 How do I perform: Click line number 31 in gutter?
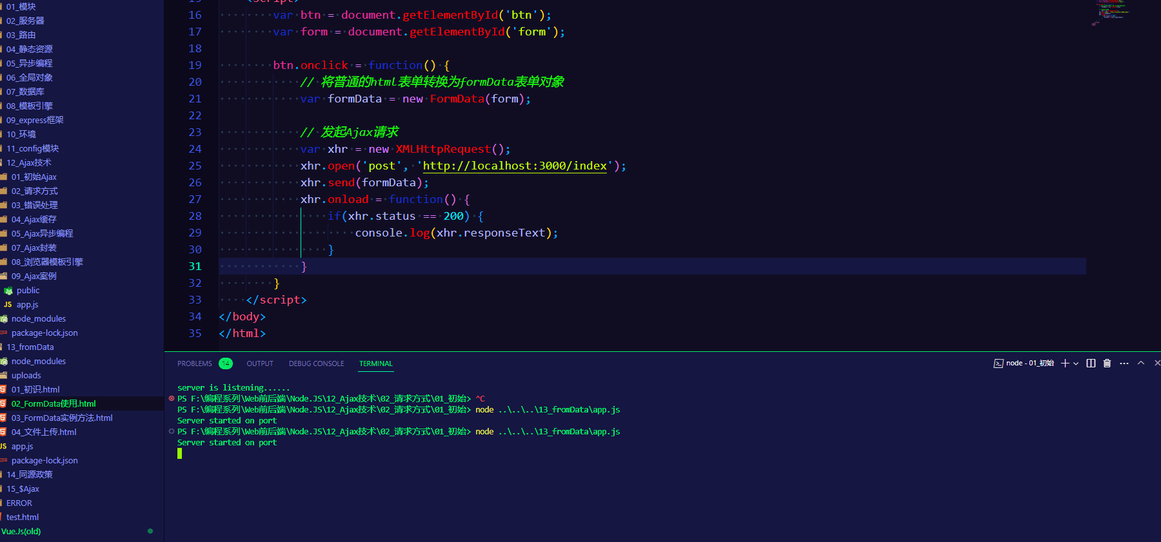pyautogui.click(x=195, y=266)
